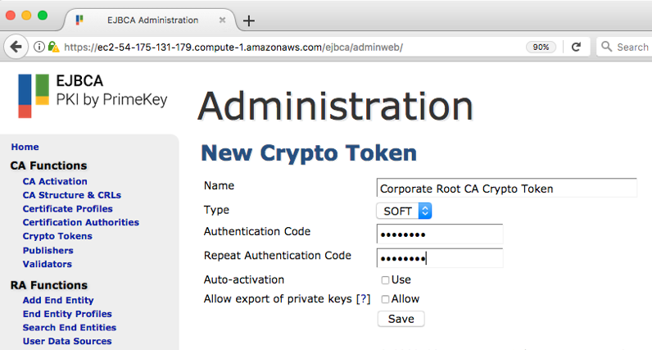This screenshot has width=652, height=350.
Task: Open the Type SOFT dropdown
Action: point(404,211)
